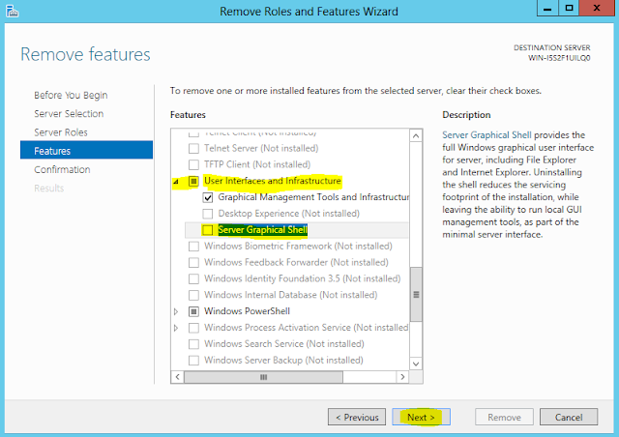619x437 pixels.
Task: Click the wizard icon in the title bar
Action: [13, 11]
